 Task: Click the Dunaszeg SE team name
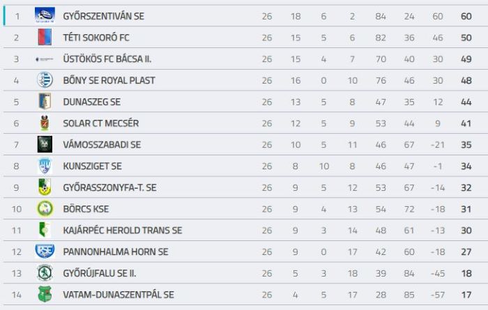click(x=92, y=102)
